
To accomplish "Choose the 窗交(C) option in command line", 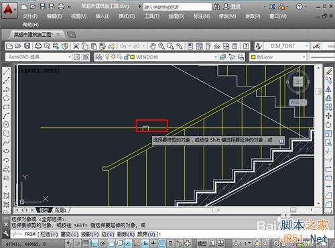I will point(70,234).
